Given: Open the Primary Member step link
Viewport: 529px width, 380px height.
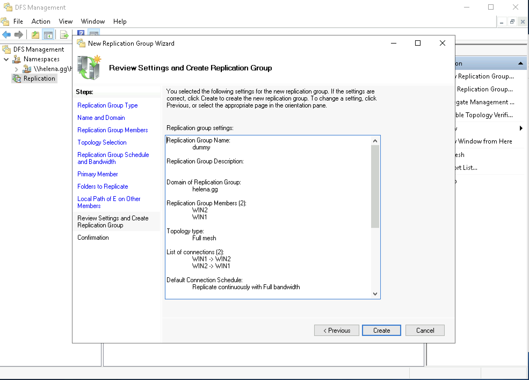Looking at the screenshot, I should pyautogui.click(x=97, y=174).
